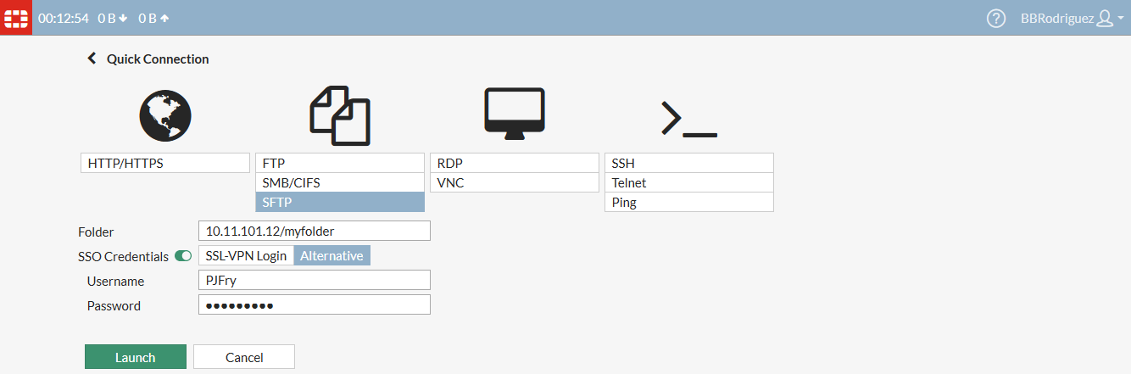
Task: Go back using the Quick Connection arrow
Action: point(92,59)
